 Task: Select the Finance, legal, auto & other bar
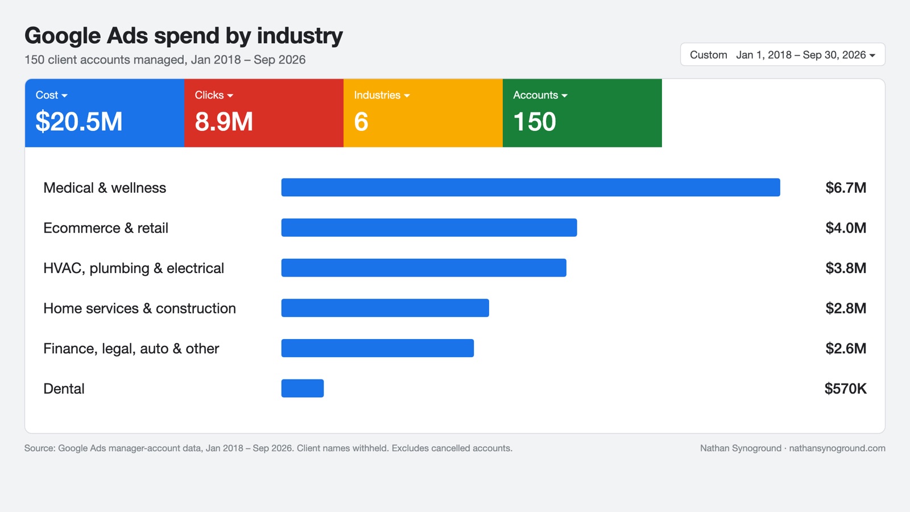pos(378,348)
